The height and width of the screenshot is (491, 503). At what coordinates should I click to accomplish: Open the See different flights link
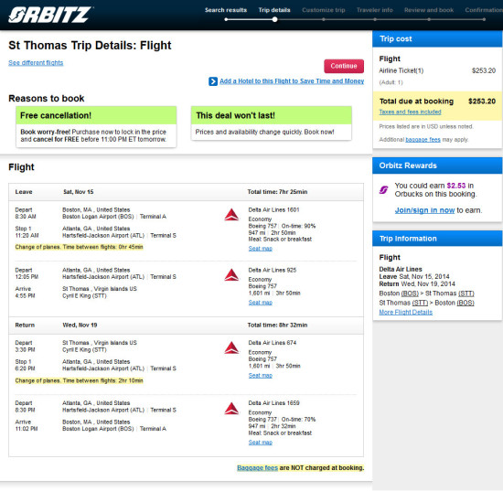point(36,62)
